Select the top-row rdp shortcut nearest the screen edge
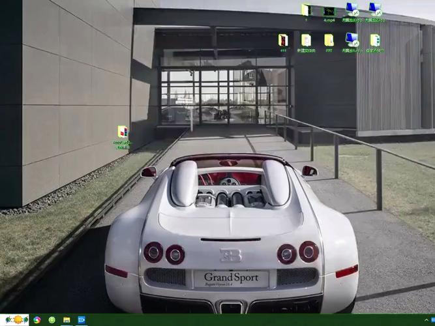Screen dimensions: 435x326 pos(375,9)
